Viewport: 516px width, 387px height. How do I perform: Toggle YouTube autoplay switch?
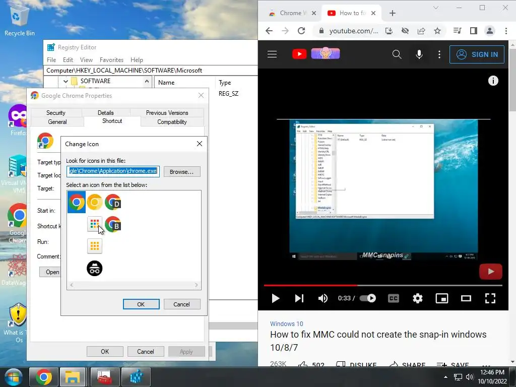coord(367,298)
